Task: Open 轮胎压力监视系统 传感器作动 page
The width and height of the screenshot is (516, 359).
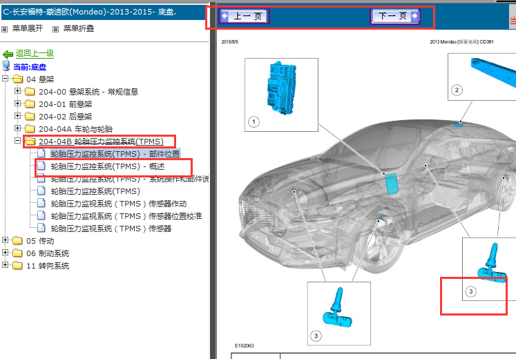Action: [x=119, y=204]
